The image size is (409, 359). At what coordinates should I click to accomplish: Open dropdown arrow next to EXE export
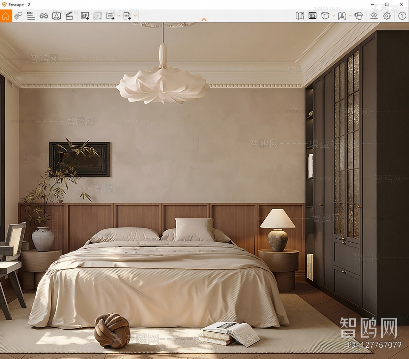pyautogui.click(x=135, y=16)
